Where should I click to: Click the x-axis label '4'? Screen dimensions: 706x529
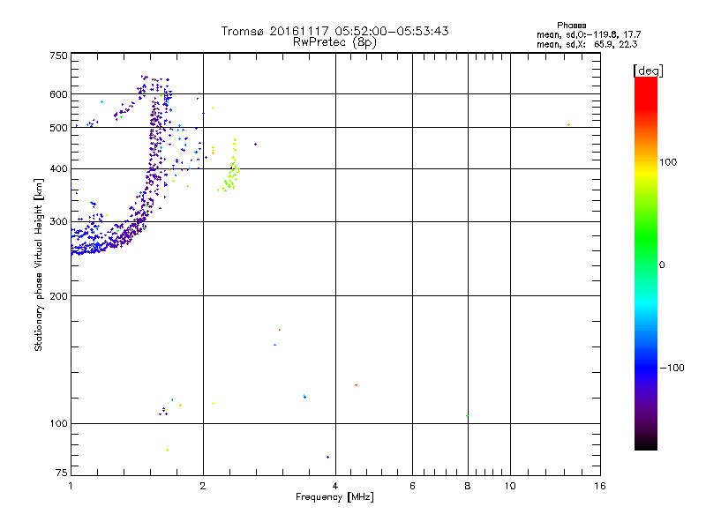(x=335, y=486)
